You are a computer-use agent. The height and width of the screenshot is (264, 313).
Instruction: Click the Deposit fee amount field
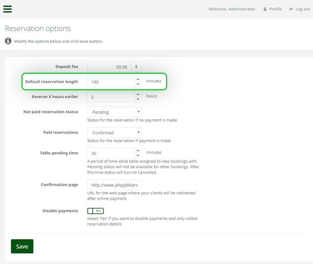109,67
